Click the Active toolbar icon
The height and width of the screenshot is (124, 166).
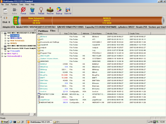click(14, 11)
